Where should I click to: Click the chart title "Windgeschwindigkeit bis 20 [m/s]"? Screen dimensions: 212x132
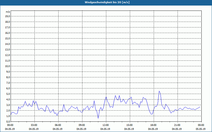click(107, 2)
